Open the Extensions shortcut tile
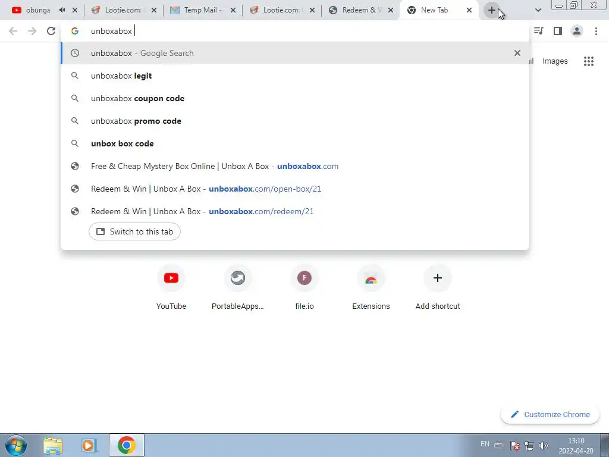Screen dimensions: 609x457 click(371, 287)
